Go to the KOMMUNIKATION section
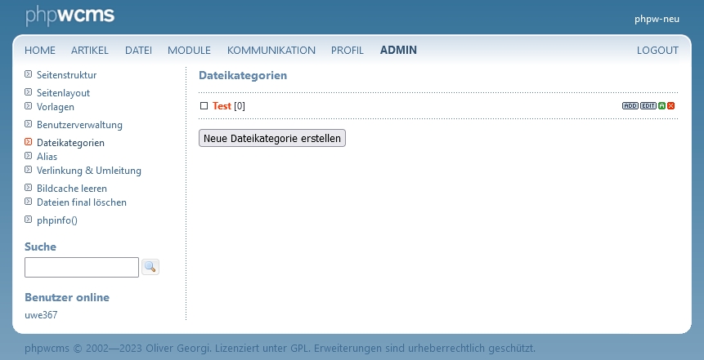The image size is (704, 360). [x=271, y=51]
